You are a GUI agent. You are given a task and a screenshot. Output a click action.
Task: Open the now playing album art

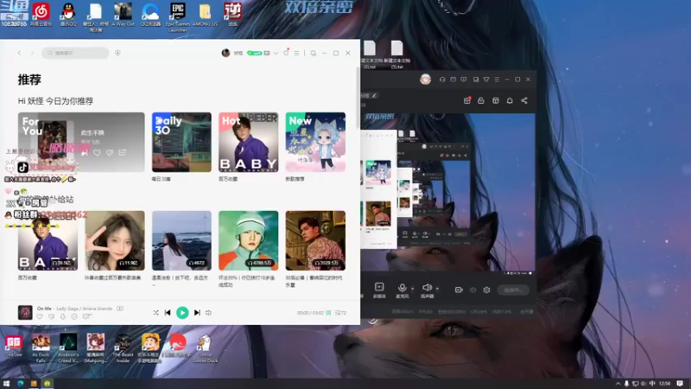[25, 312]
